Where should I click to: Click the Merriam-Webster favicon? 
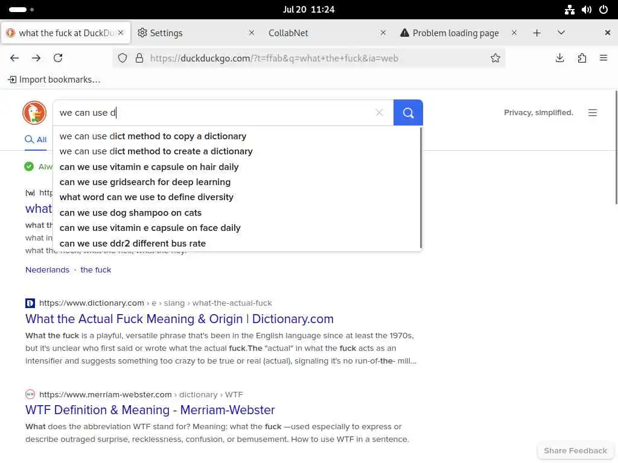tap(30, 394)
